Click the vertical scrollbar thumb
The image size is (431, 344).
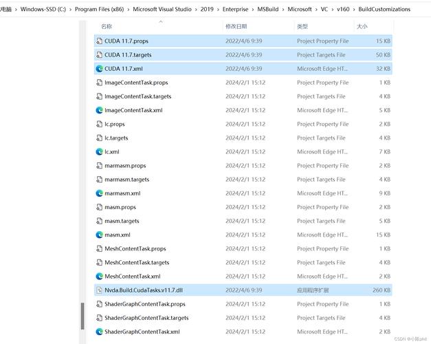pyautogui.click(x=82, y=316)
